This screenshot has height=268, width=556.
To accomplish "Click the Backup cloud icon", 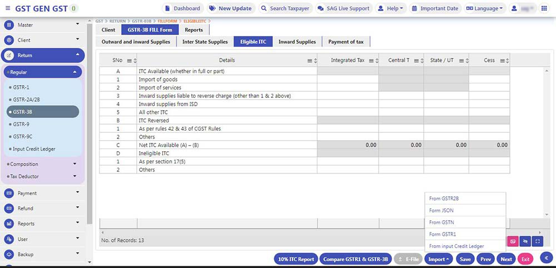I will 9,255.
